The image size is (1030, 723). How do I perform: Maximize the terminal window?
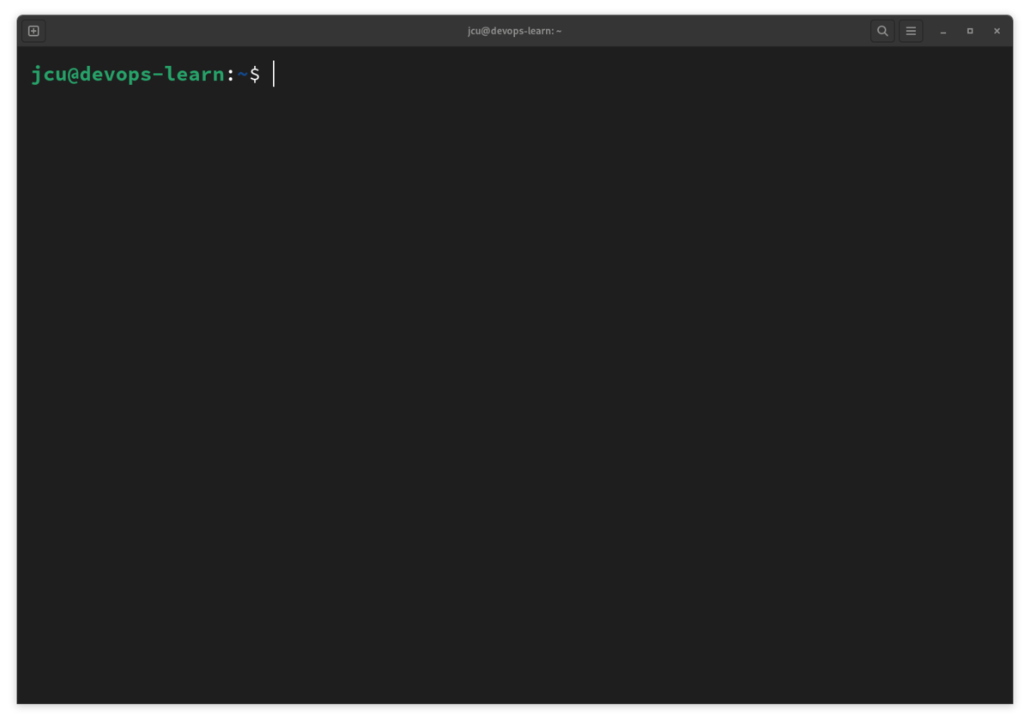[x=970, y=31]
